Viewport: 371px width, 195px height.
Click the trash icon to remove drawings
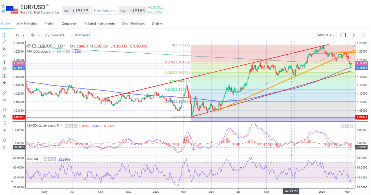point(4,147)
